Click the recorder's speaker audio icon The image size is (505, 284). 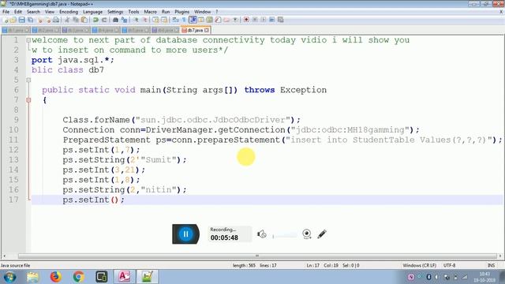tap(261, 234)
